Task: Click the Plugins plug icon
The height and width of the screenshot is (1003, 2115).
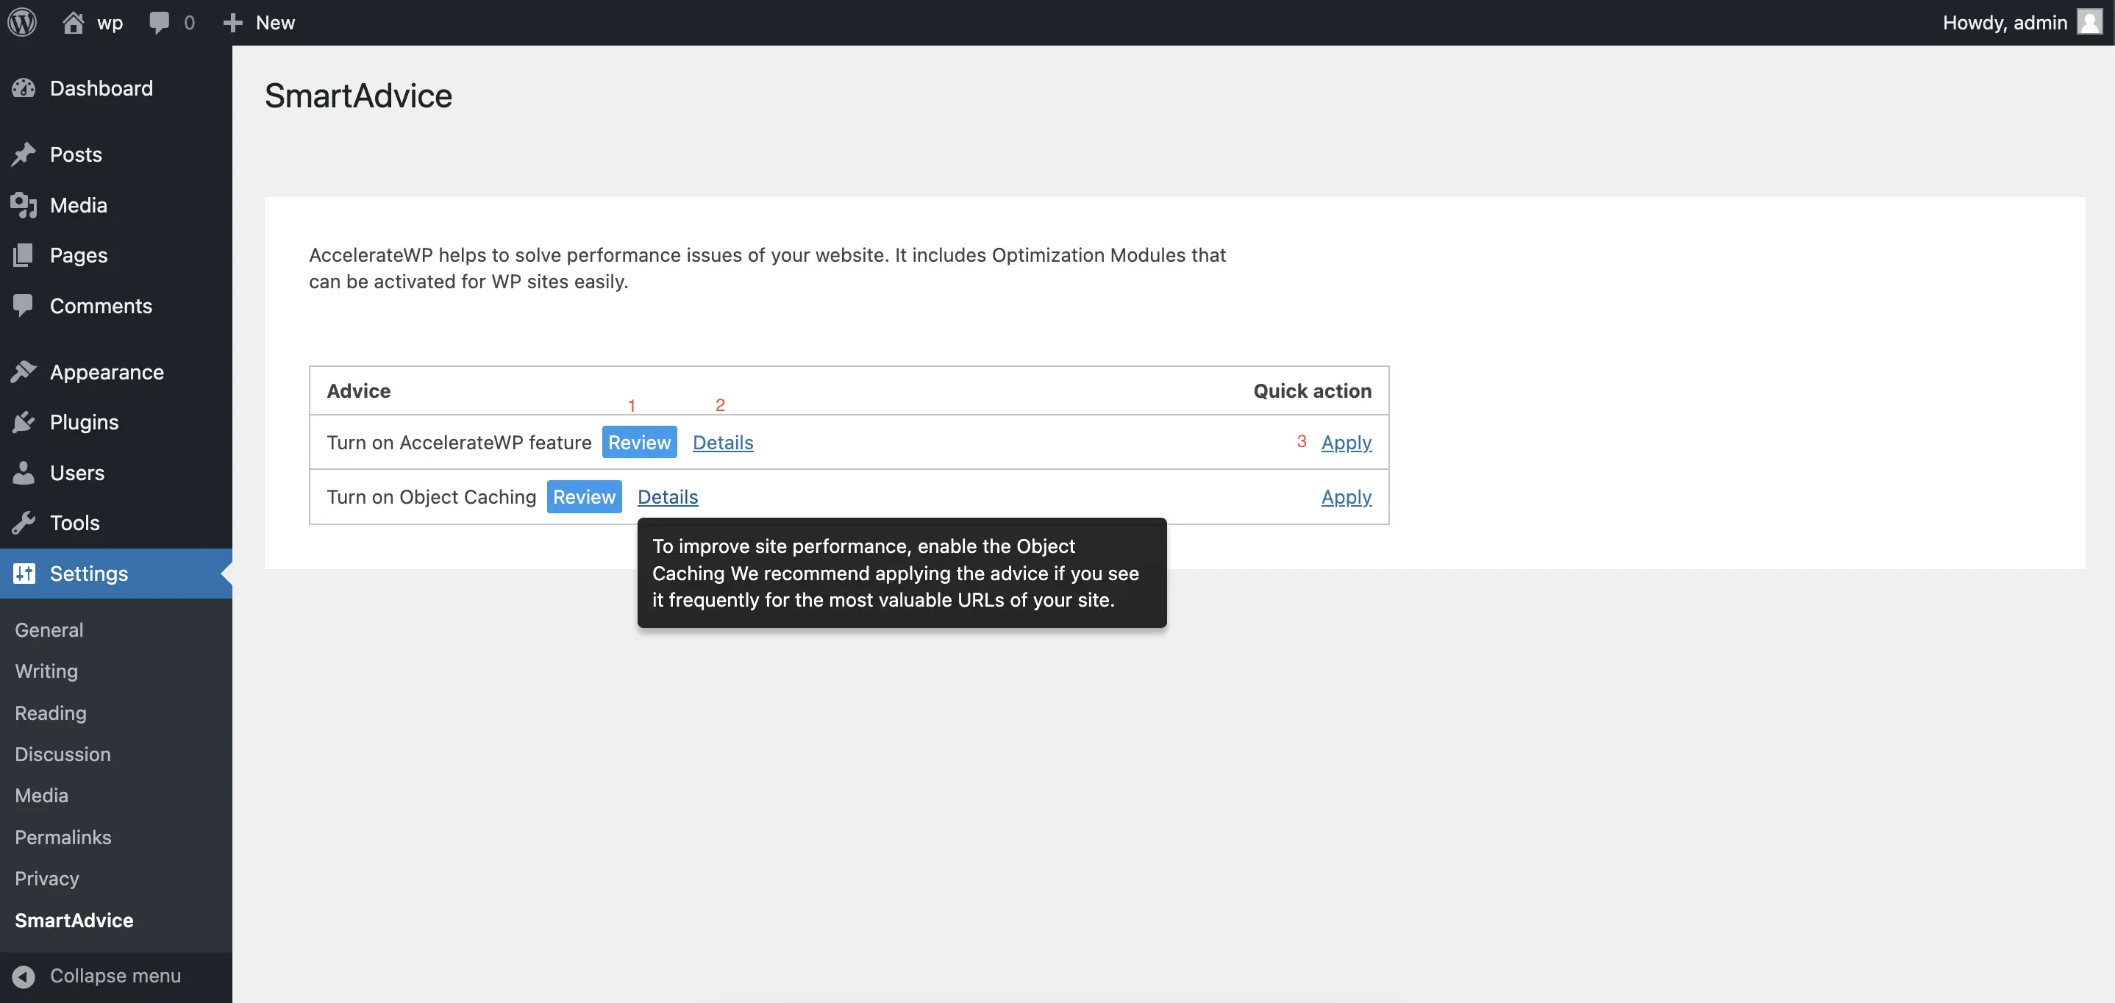Action: pos(24,422)
